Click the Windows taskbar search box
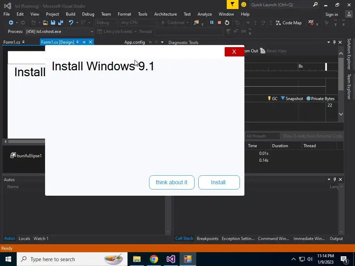The width and height of the screenshot is (355, 266). (72, 259)
